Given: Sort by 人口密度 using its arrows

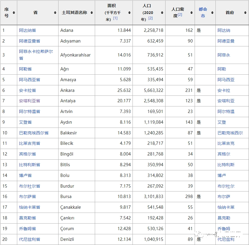Looking at the screenshot, I should [x=191, y=13].
